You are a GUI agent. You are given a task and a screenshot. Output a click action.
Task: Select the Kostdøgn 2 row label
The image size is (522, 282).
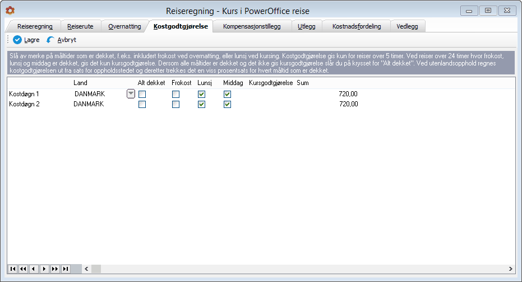point(24,104)
